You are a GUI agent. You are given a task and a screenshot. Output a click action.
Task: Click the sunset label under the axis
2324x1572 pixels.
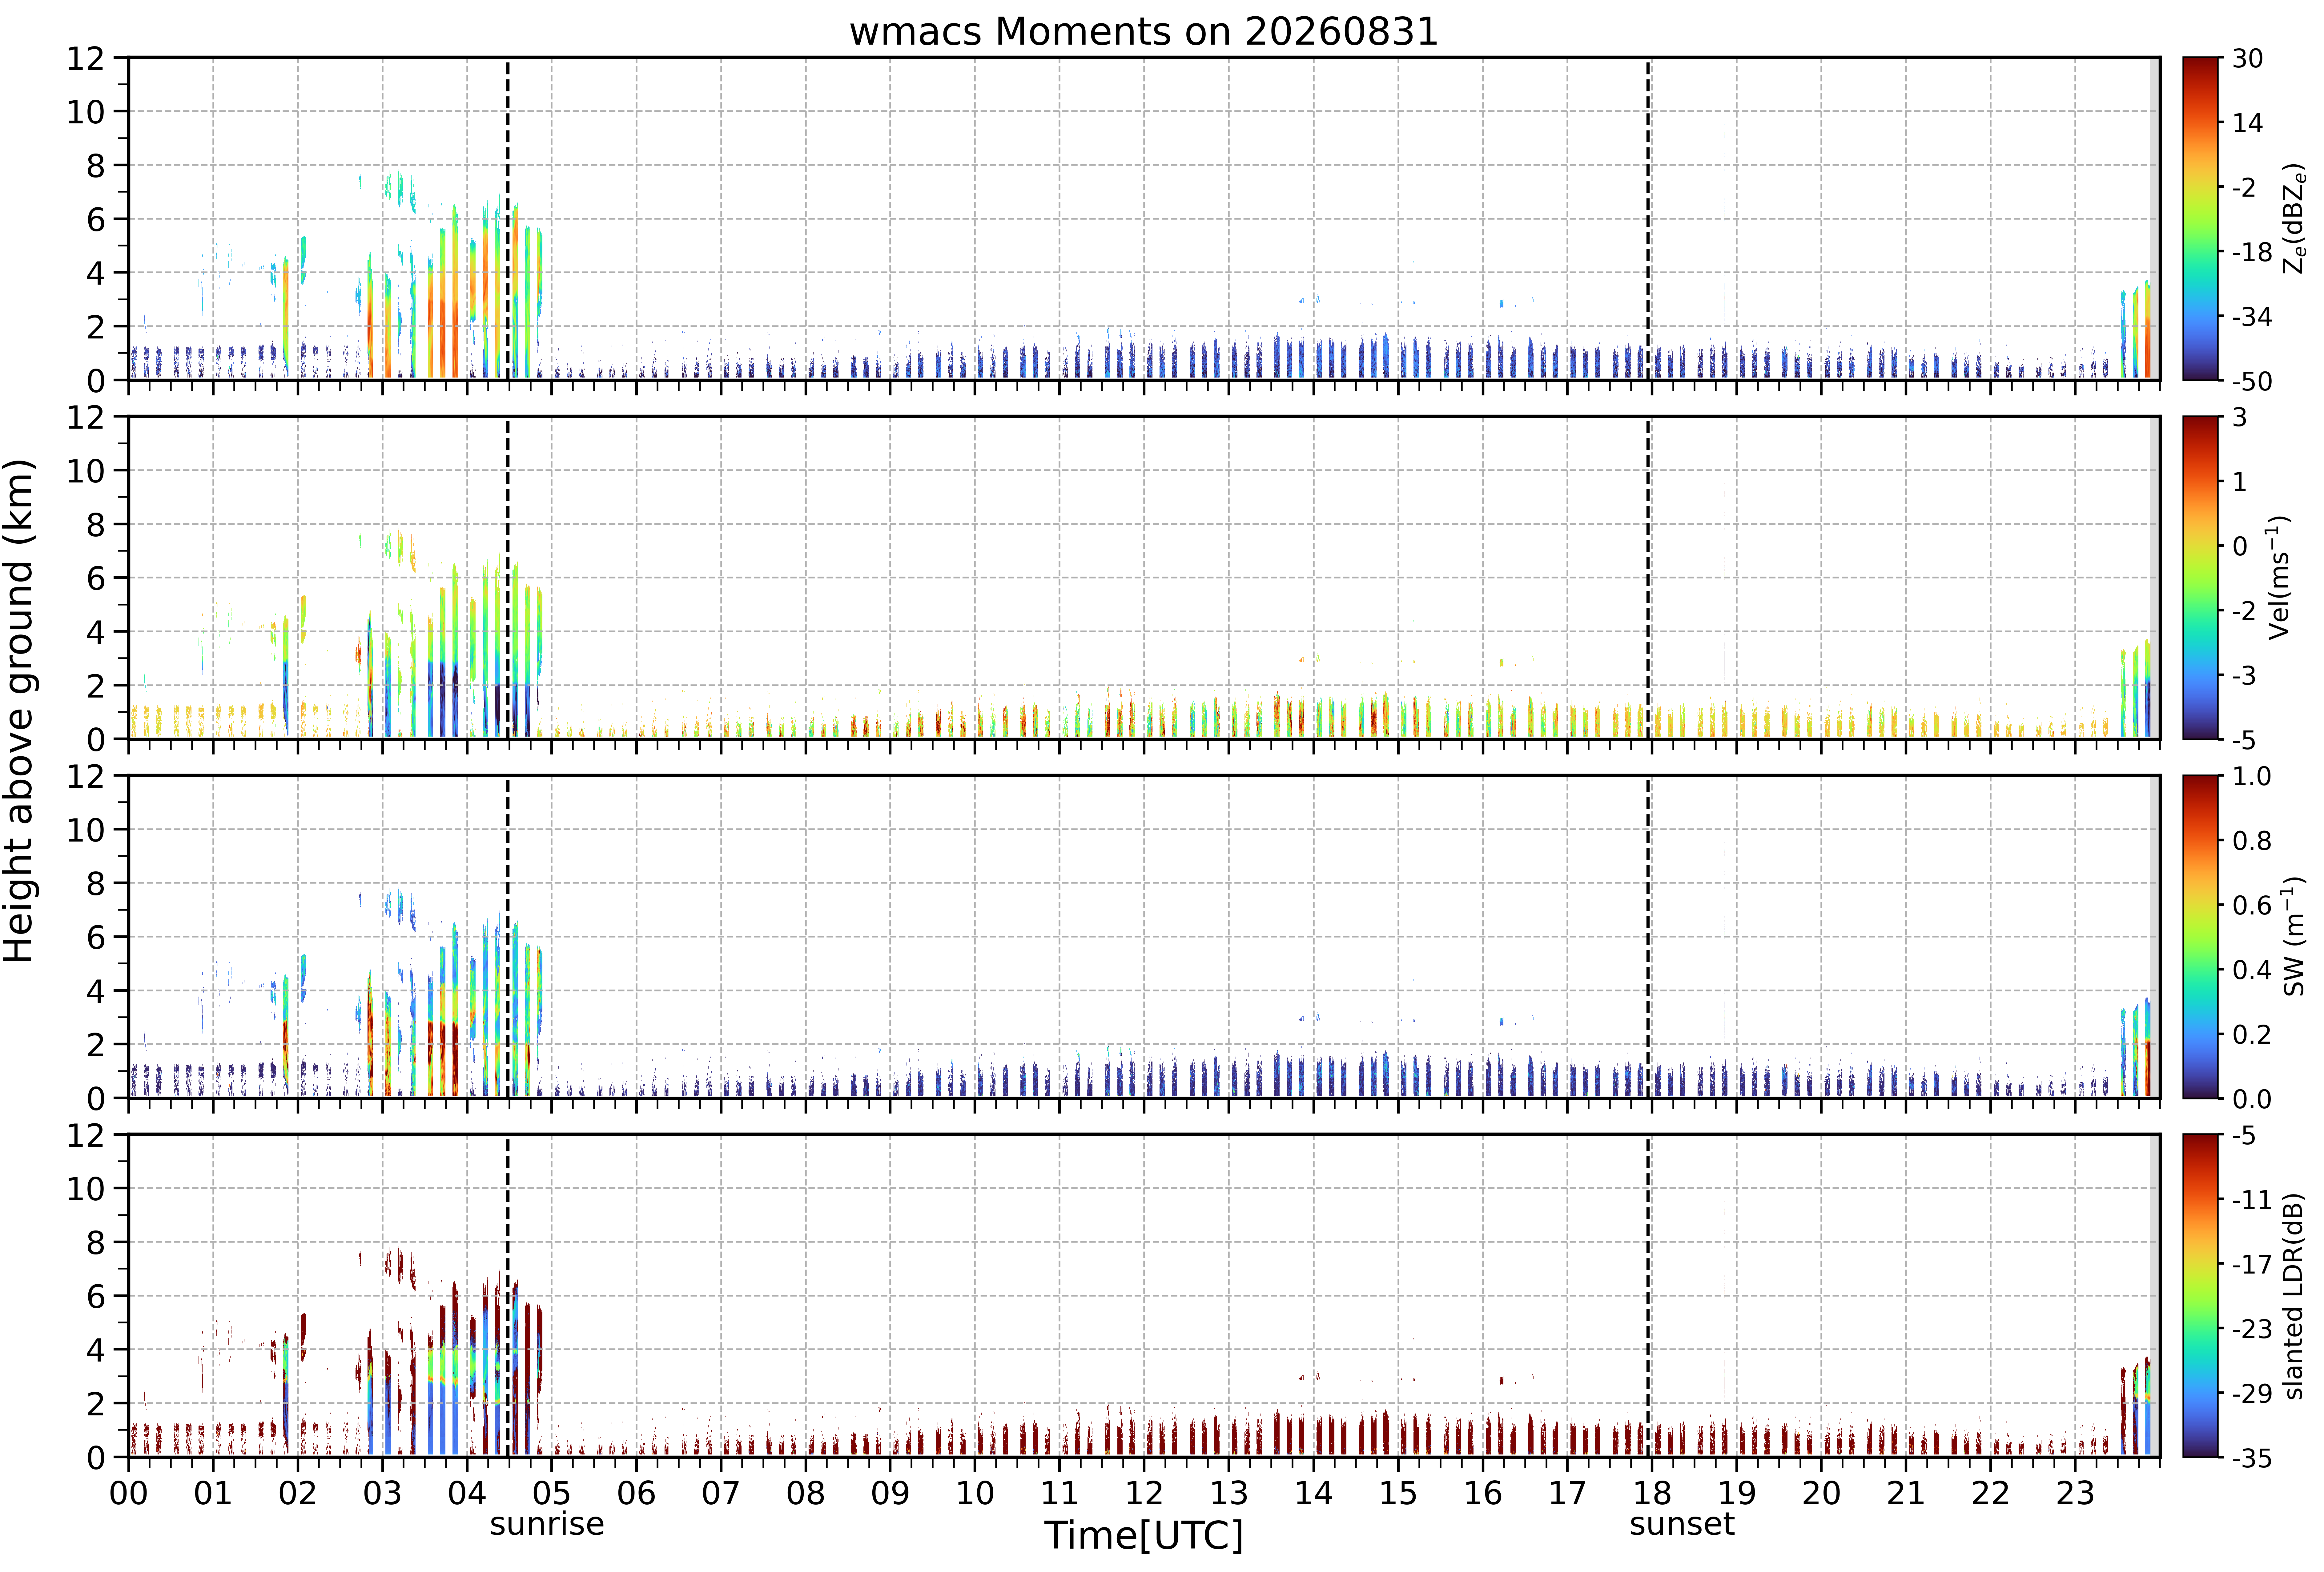coord(1682,1524)
